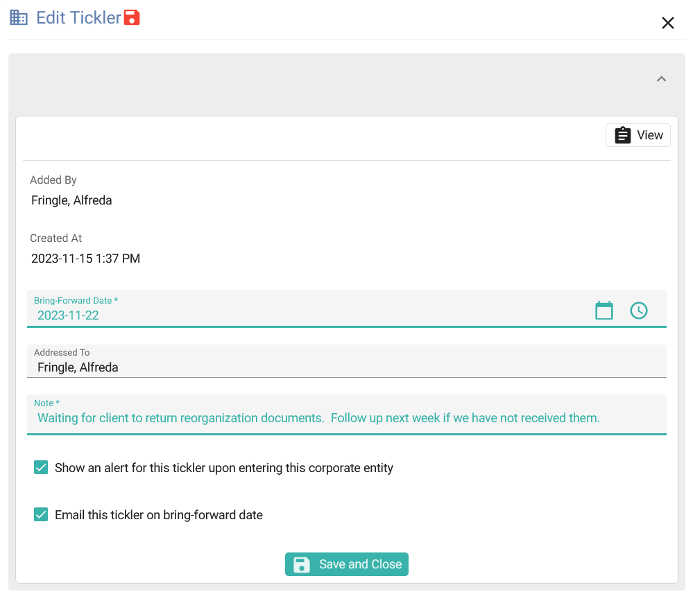Click the Added By name Fringle, Alfreda
This screenshot has height=610, width=693.
tap(71, 200)
